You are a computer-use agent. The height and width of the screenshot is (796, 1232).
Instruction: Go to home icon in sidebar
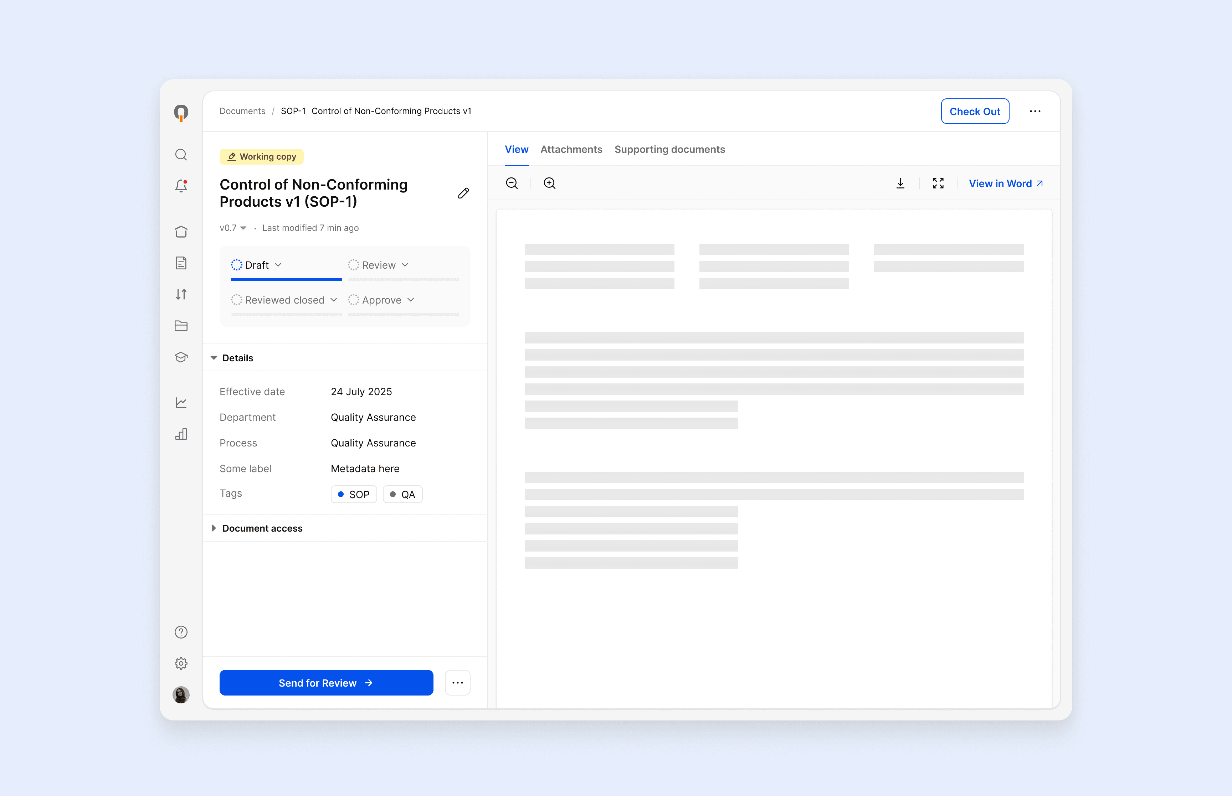(x=181, y=232)
